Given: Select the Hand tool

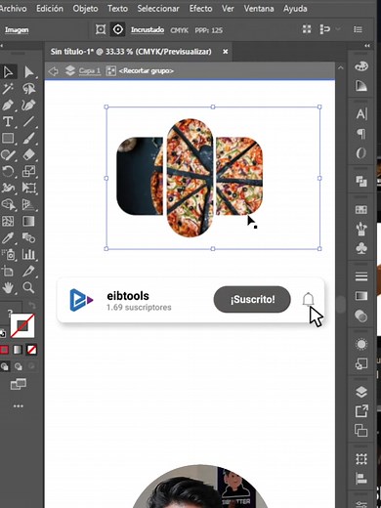Looking at the screenshot, I should (x=8, y=287).
